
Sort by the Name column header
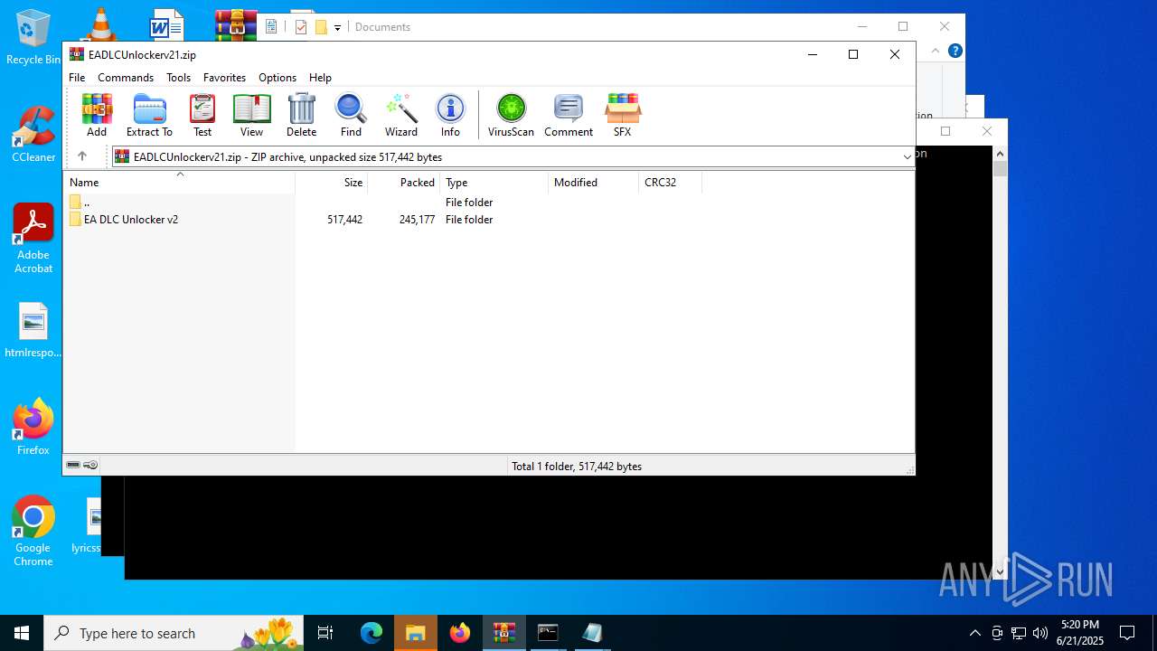pyautogui.click(x=180, y=182)
